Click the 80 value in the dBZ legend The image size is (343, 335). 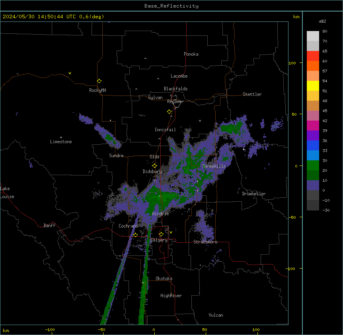[x=325, y=31]
